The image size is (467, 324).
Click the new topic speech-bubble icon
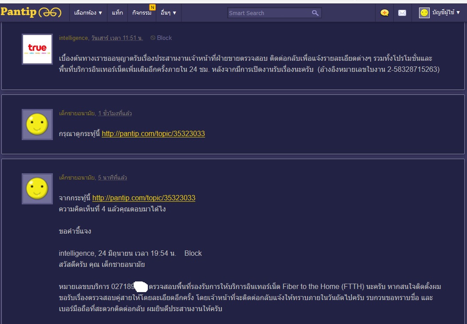[x=384, y=13]
